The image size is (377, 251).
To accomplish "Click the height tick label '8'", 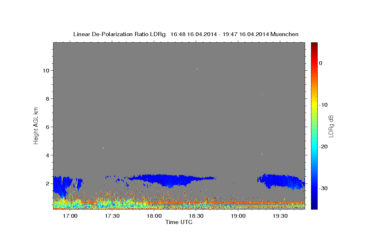I will 47,99.
